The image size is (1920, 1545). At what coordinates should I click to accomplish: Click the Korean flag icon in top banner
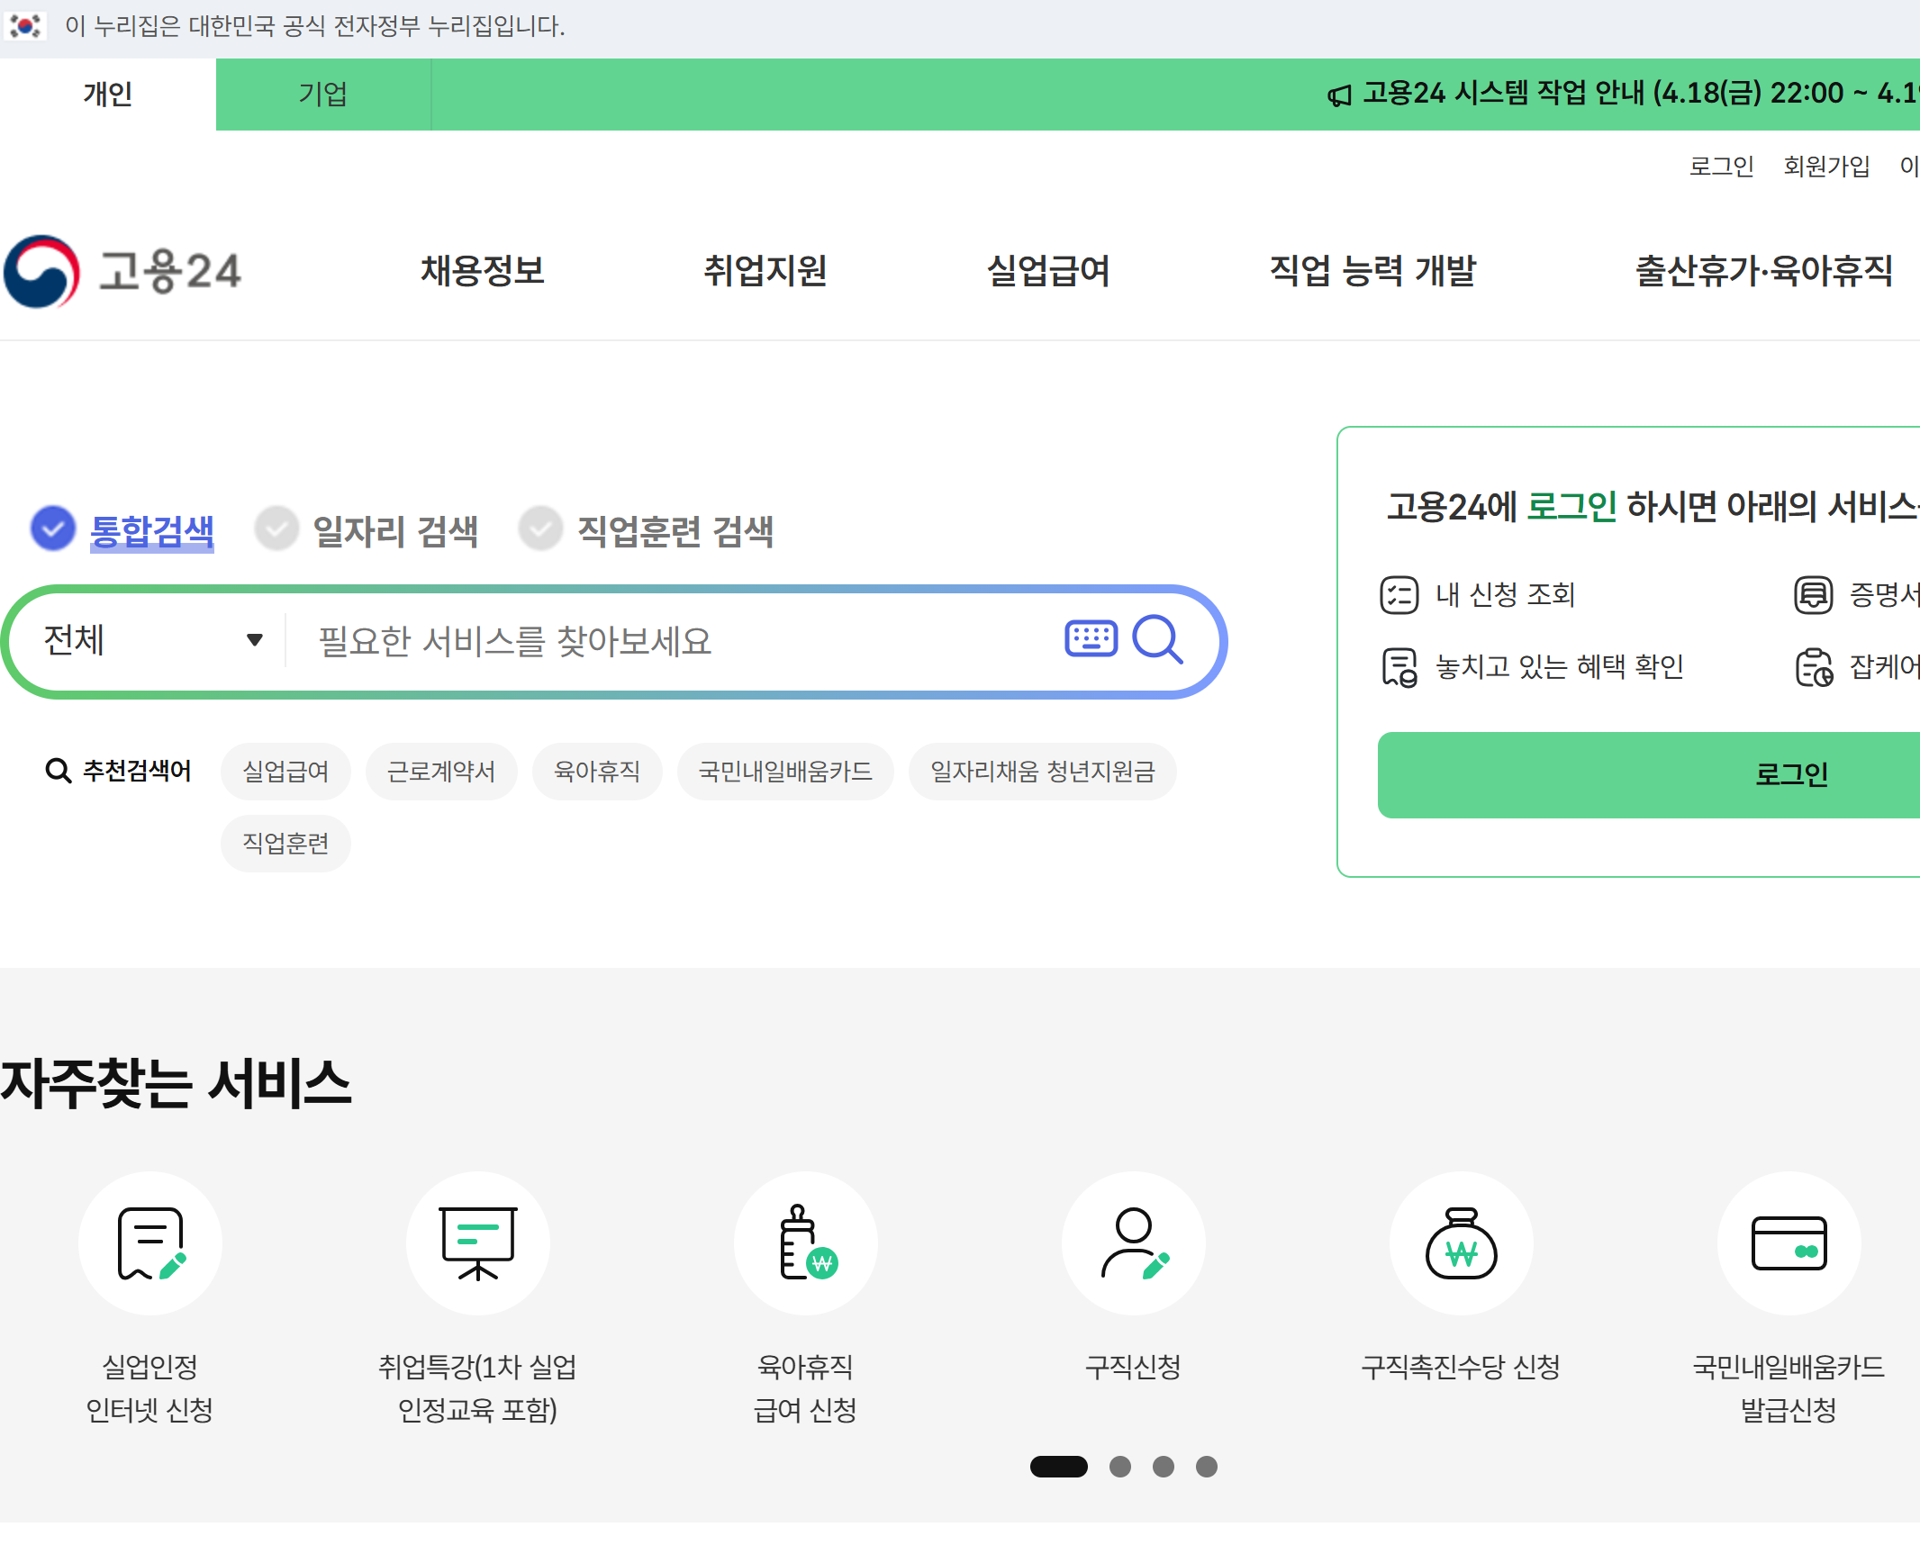(25, 26)
